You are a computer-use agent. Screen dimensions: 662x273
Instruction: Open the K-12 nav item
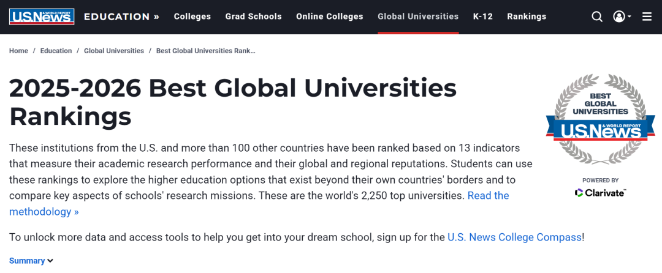click(482, 17)
